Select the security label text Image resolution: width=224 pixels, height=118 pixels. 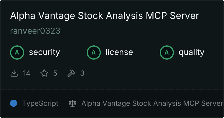[x=44, y=53]
